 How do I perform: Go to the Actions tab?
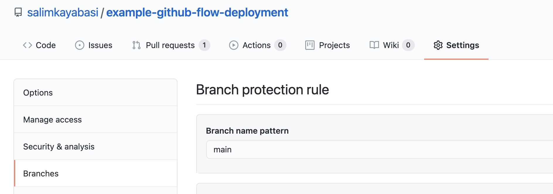(258, 45)
